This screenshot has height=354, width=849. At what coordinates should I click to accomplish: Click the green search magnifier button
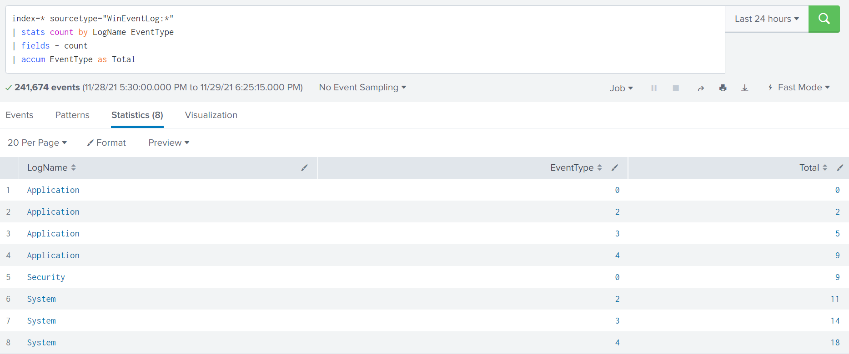click(824, 19)
